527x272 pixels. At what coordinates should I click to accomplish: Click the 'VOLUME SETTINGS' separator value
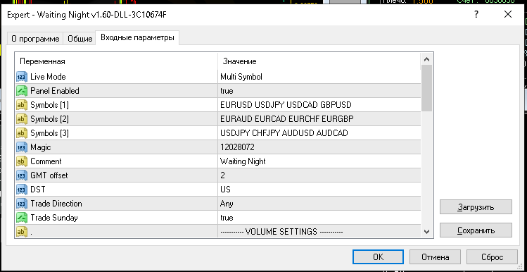click(281, 232)
